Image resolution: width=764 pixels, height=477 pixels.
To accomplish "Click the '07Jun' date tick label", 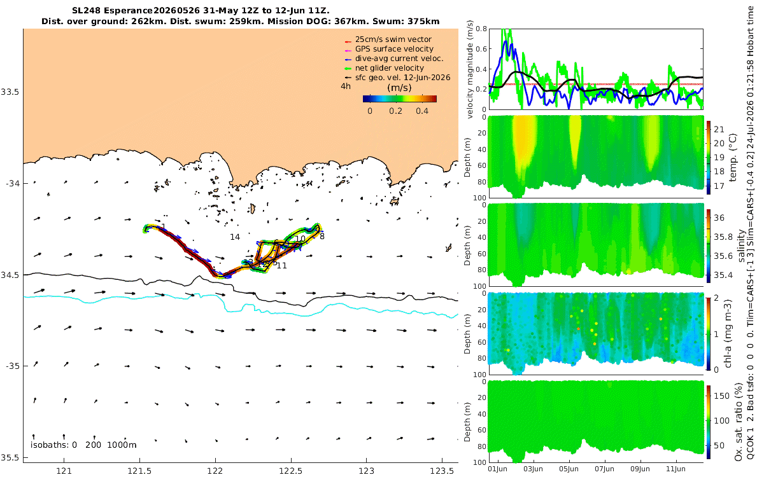I will pyautogui.click(x=604, y=469).
